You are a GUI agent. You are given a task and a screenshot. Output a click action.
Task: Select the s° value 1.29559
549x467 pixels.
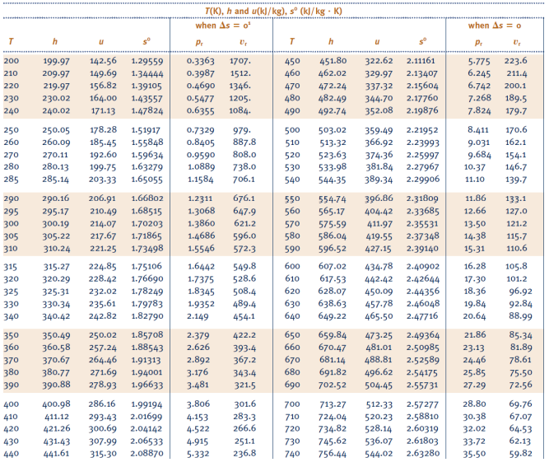click(x=147, y=61)
